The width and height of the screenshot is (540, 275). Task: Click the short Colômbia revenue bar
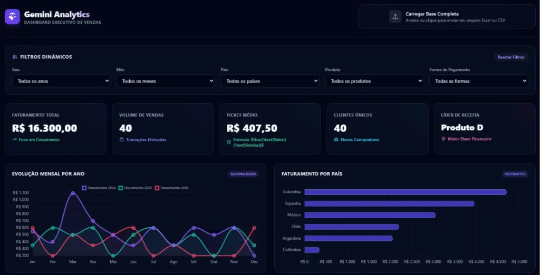(312, 250)
